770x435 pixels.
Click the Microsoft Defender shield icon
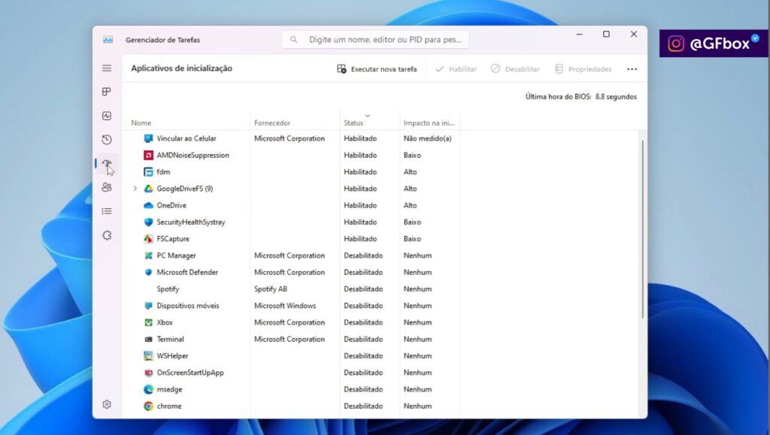coord(148,272)
